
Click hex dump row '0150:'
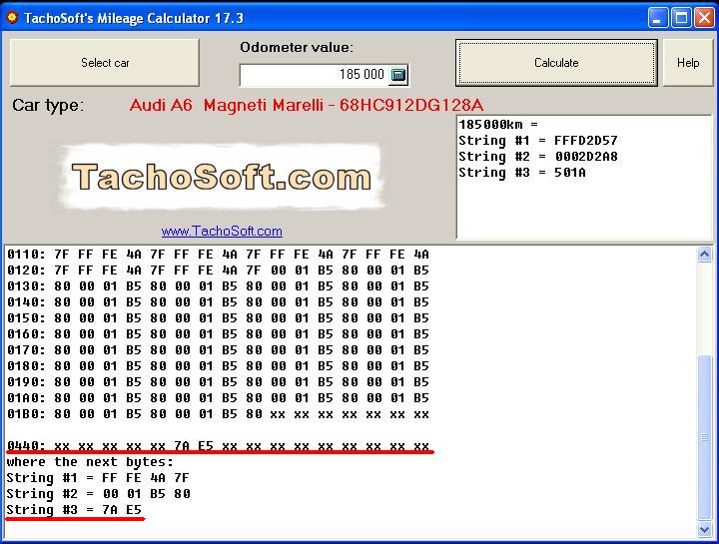point(219,318)
